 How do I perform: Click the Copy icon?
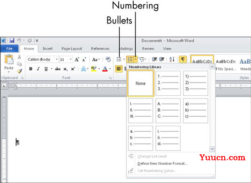point(19,64)
